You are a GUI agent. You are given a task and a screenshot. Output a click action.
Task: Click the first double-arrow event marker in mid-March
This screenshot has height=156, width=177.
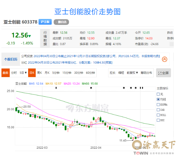coord(56,88)
